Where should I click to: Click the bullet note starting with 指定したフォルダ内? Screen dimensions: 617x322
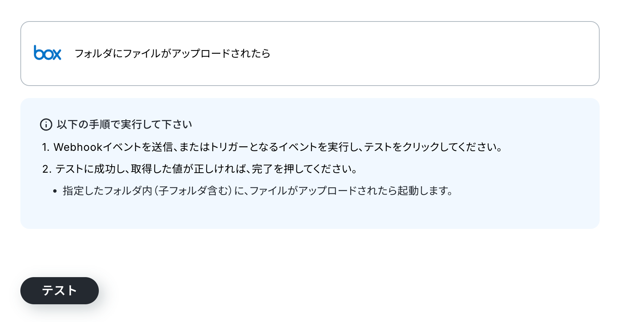click(258, 191)
